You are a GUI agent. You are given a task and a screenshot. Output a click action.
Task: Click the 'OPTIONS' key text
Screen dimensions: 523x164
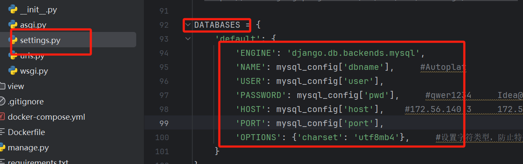259,137
